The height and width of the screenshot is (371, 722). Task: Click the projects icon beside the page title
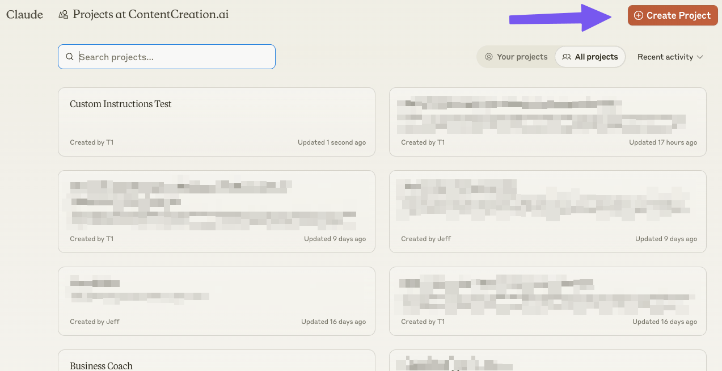point(64,15)
